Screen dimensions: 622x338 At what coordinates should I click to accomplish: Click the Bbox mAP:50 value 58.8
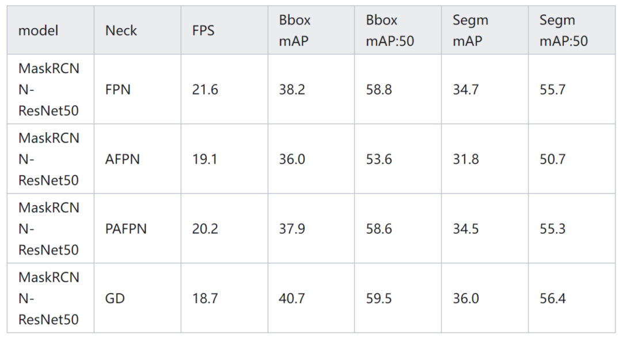[379, 90]
